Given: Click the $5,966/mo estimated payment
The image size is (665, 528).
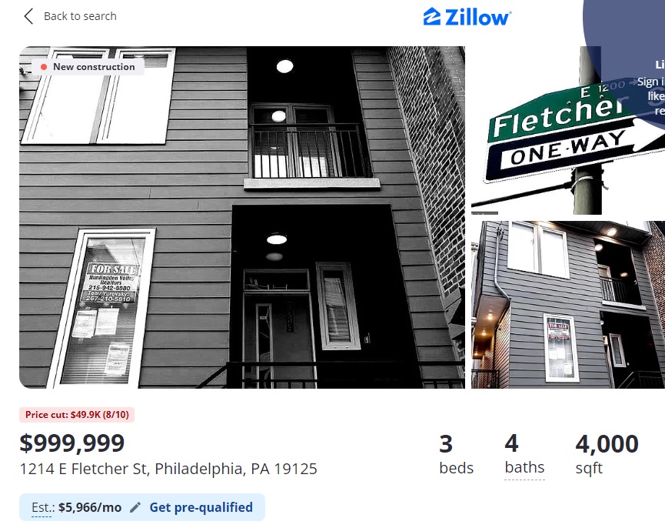Looking at the screenshot, I should 90,507.
